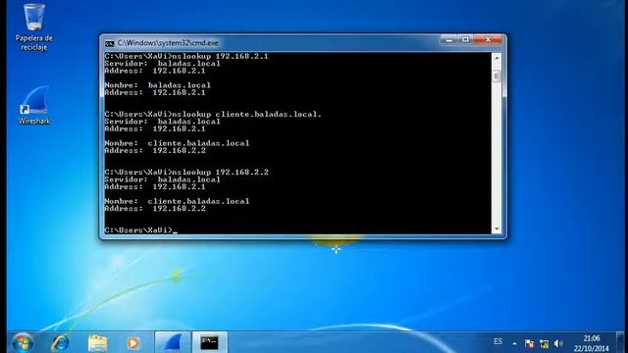Click the console scrollbar down arrow

click(x=497, y=229)
